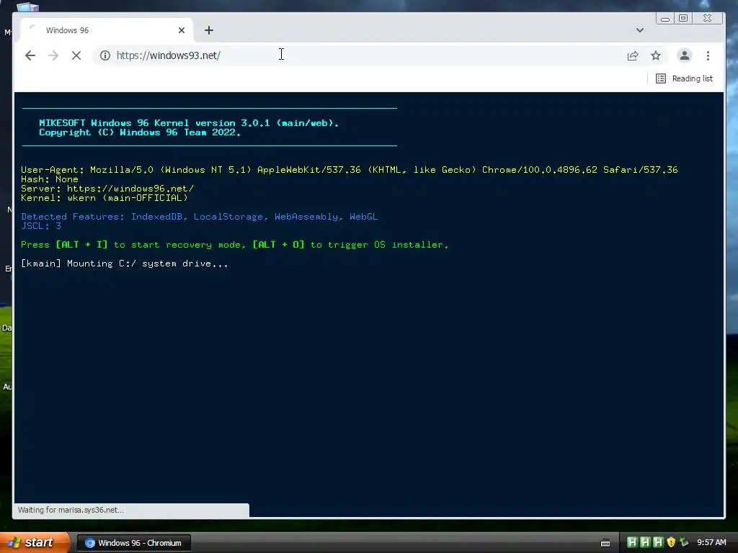
Task: Click the 'Hash: None' line
Action: [x=50, y=179]
